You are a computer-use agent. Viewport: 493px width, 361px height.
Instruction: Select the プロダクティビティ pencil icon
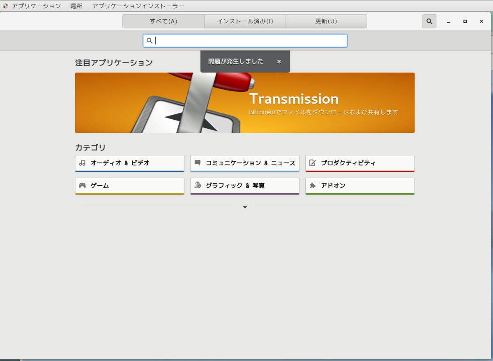(x=312, y=163)
